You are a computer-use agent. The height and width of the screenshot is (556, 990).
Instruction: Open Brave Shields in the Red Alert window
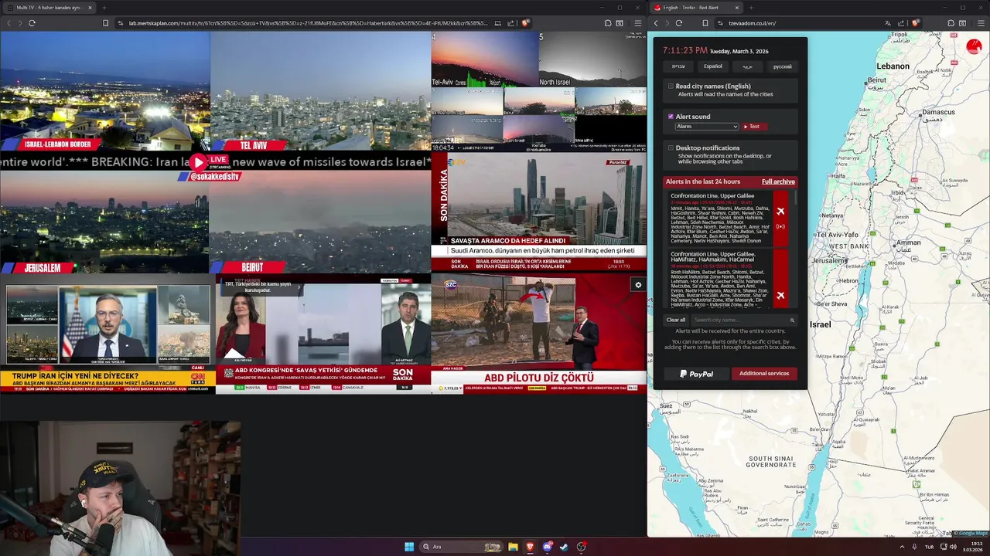click(916, 23)
